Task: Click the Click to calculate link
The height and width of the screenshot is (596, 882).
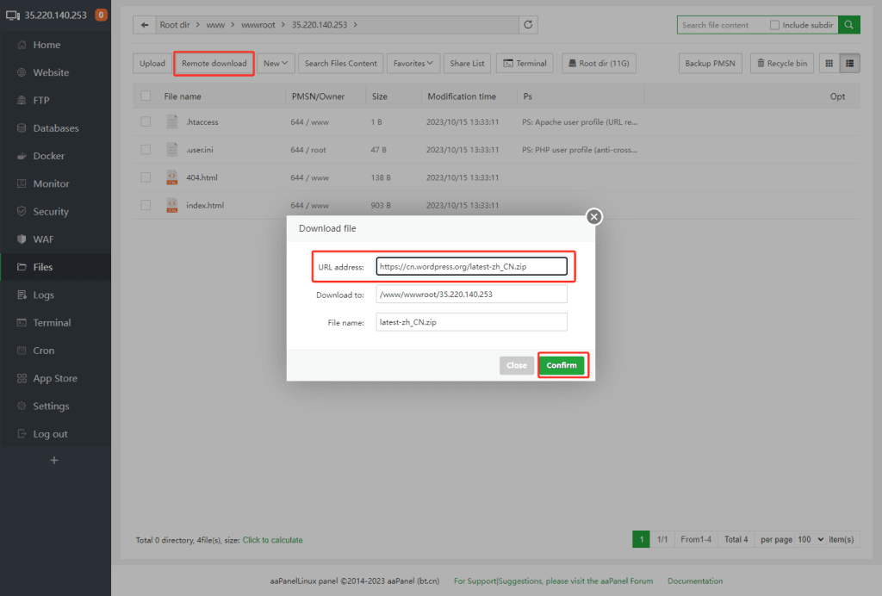Action: (272, 540)
